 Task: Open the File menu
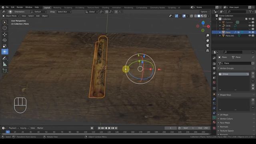[7, 7]
